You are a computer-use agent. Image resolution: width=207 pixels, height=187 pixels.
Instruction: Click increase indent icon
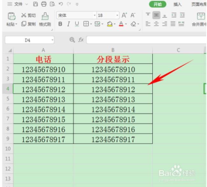tap(182, 15)
